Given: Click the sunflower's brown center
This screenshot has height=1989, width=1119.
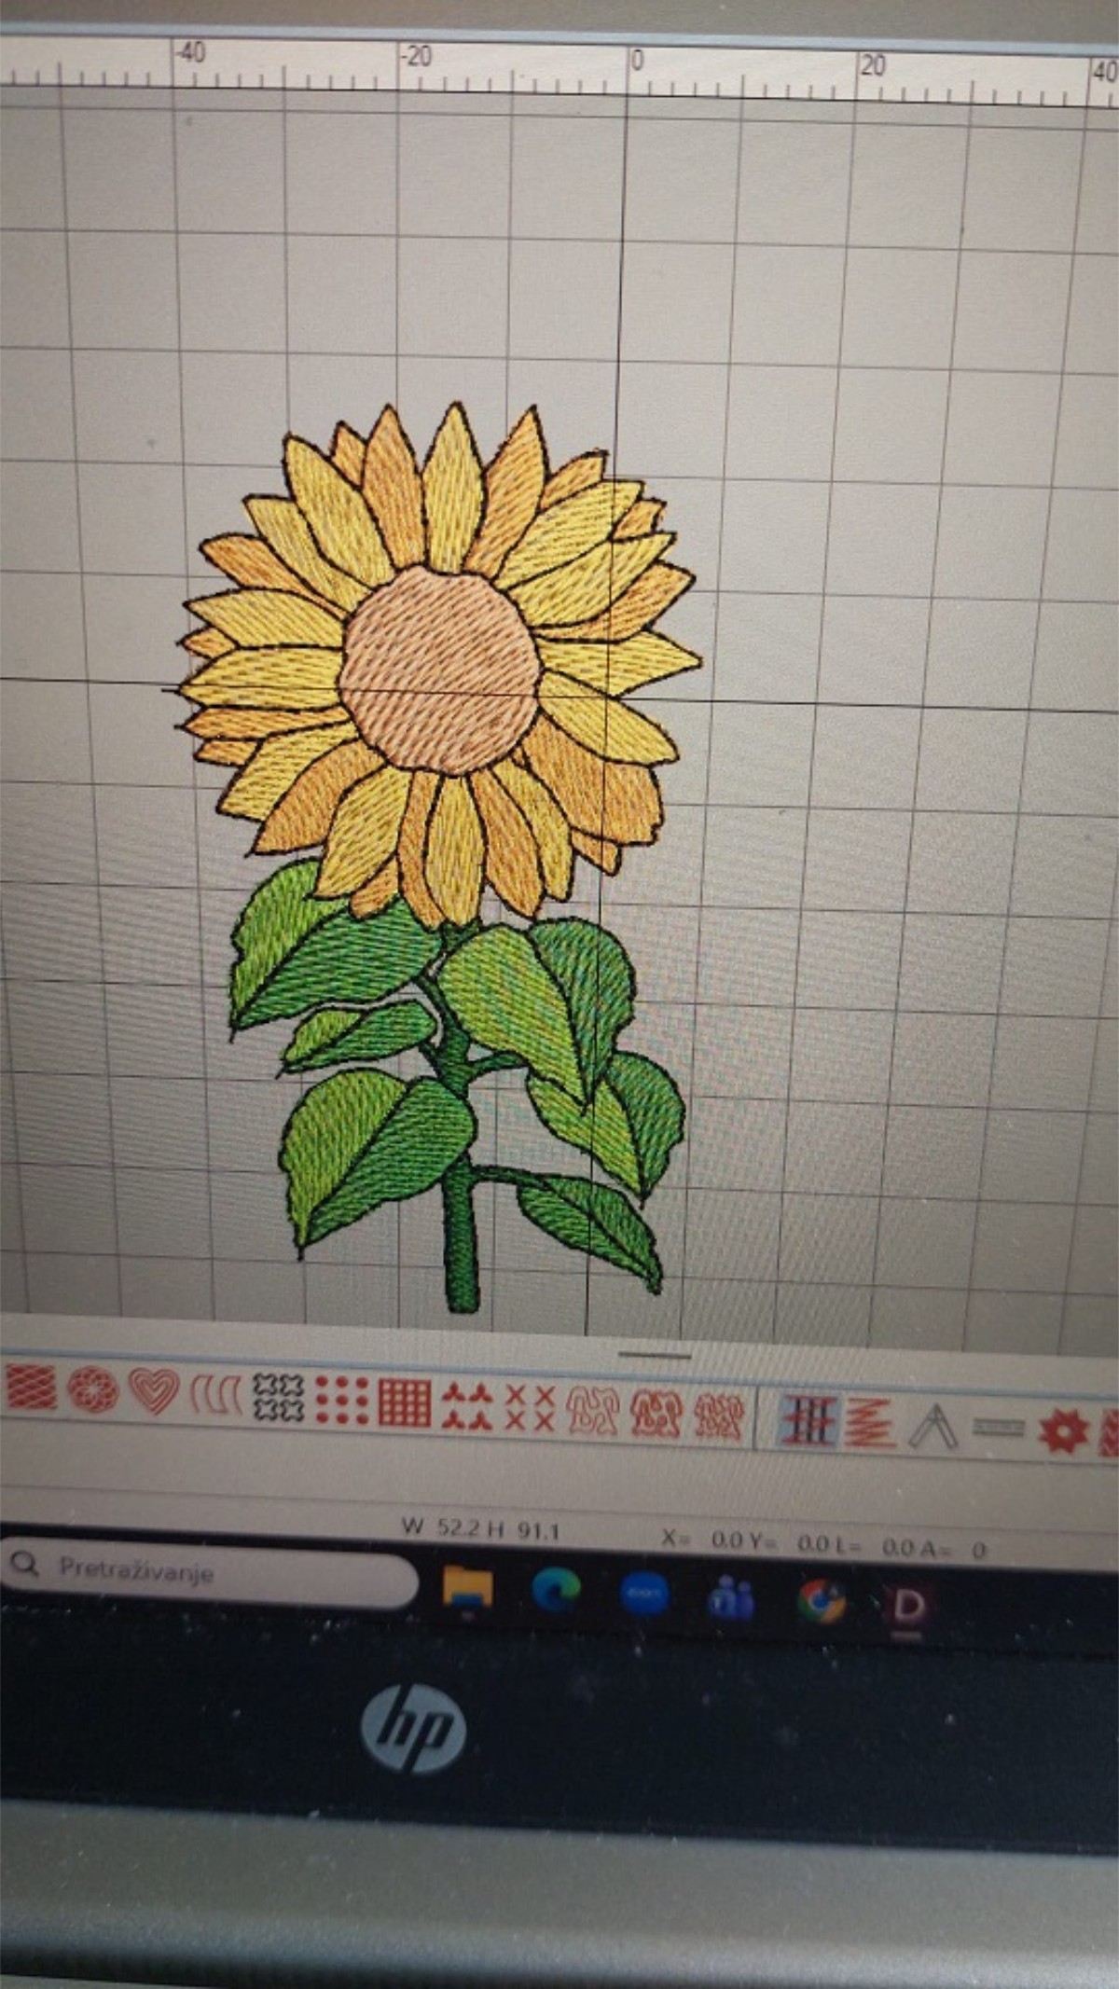Looking at the screenshot, I should 439,670.
